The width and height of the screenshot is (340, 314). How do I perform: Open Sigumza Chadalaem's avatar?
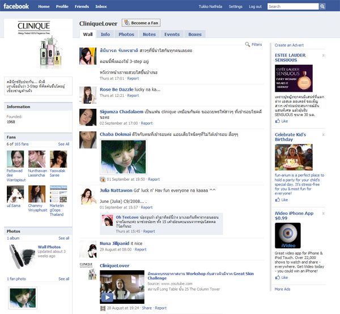click(x=88, y=117)
